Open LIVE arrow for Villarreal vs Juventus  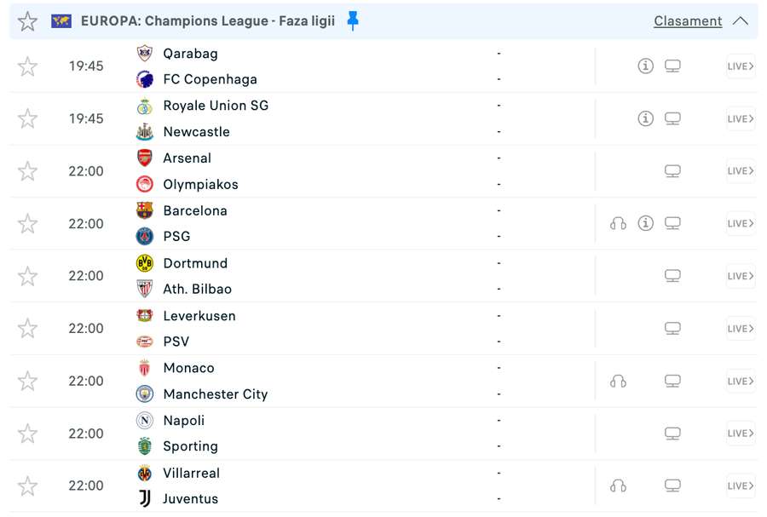tap(741, 485)
